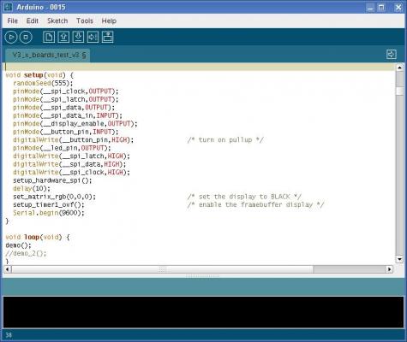
Task: Click 'pinMode(__spi_data_in,INPUT);' line
Action: [x=68, y=115]
